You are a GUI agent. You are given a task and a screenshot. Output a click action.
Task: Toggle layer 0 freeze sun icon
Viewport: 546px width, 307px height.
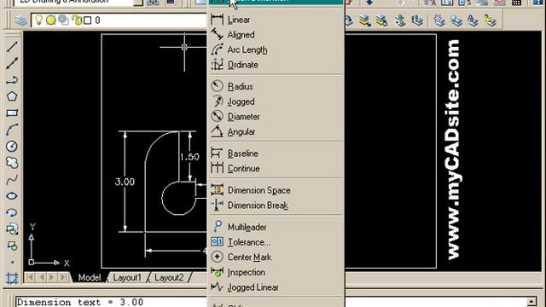[51, 20]
